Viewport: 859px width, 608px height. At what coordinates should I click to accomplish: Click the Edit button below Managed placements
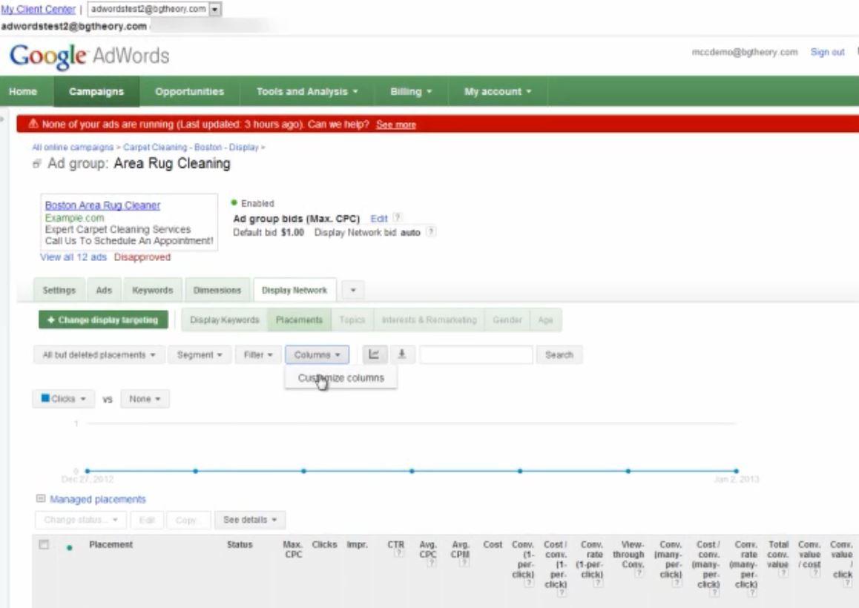147,520
